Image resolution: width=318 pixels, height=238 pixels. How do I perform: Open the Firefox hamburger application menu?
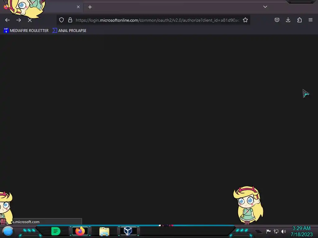tap(311, 20)
